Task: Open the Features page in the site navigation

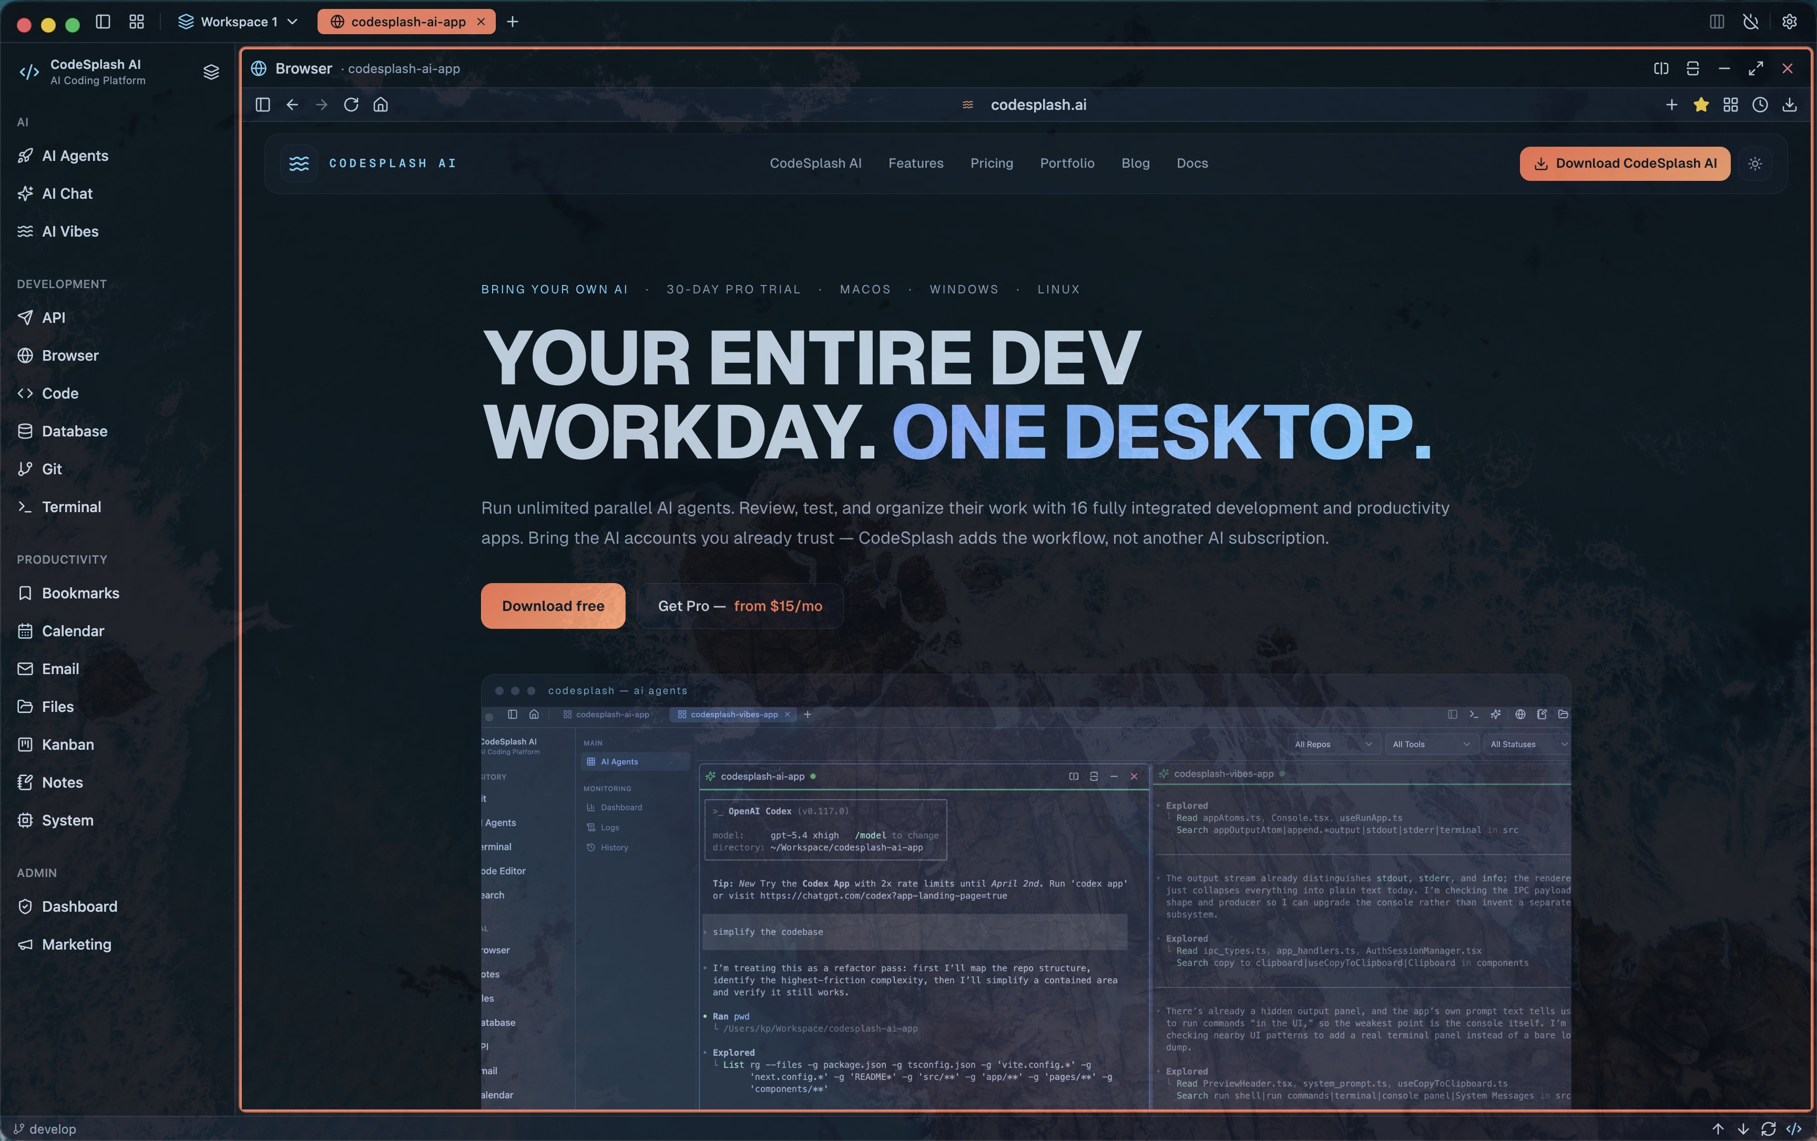Action: coord(915,163)
